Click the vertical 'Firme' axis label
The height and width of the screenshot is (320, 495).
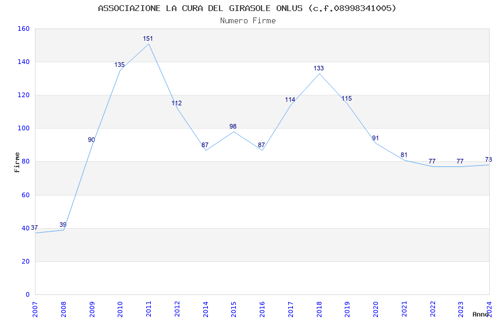[x=17, y=162]
